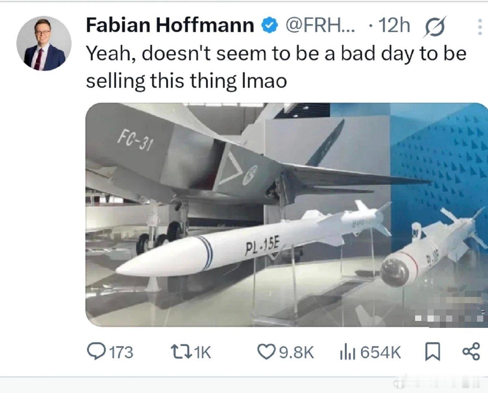Screen dimensions: 488x393
Task: Open the view analytics bar-chart icon
Action: tap(347, 352)
